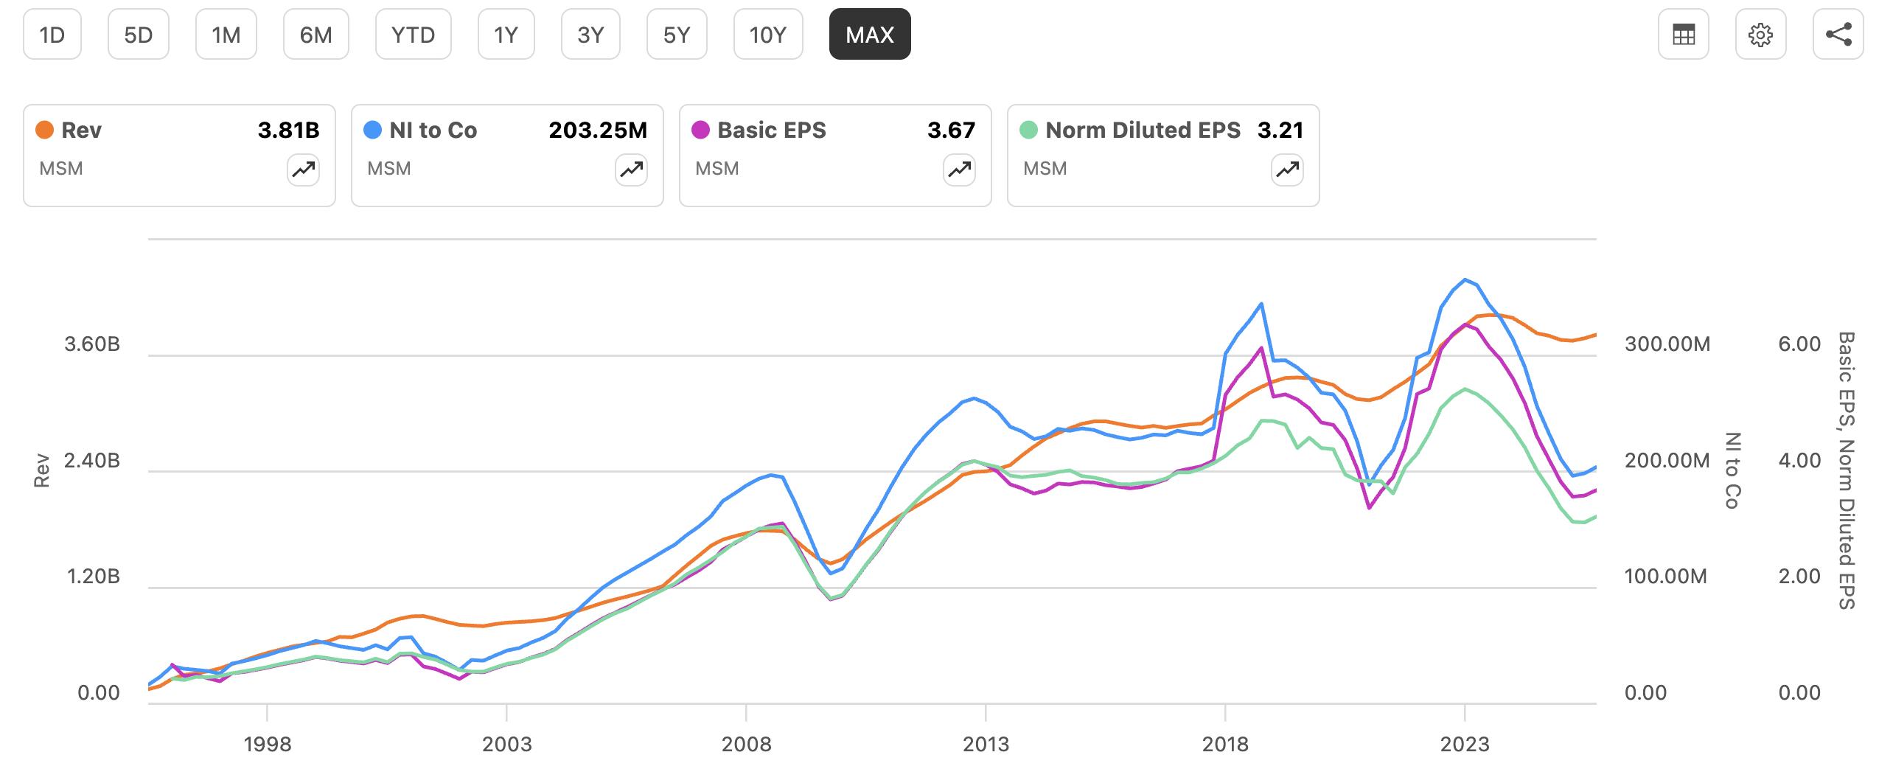This screenshot has height=783, width=1893.
Task: Select the 10Y time range
Action: [x=768, y=35]
